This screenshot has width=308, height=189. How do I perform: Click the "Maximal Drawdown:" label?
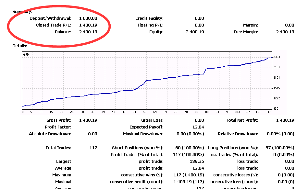(143, 134)
